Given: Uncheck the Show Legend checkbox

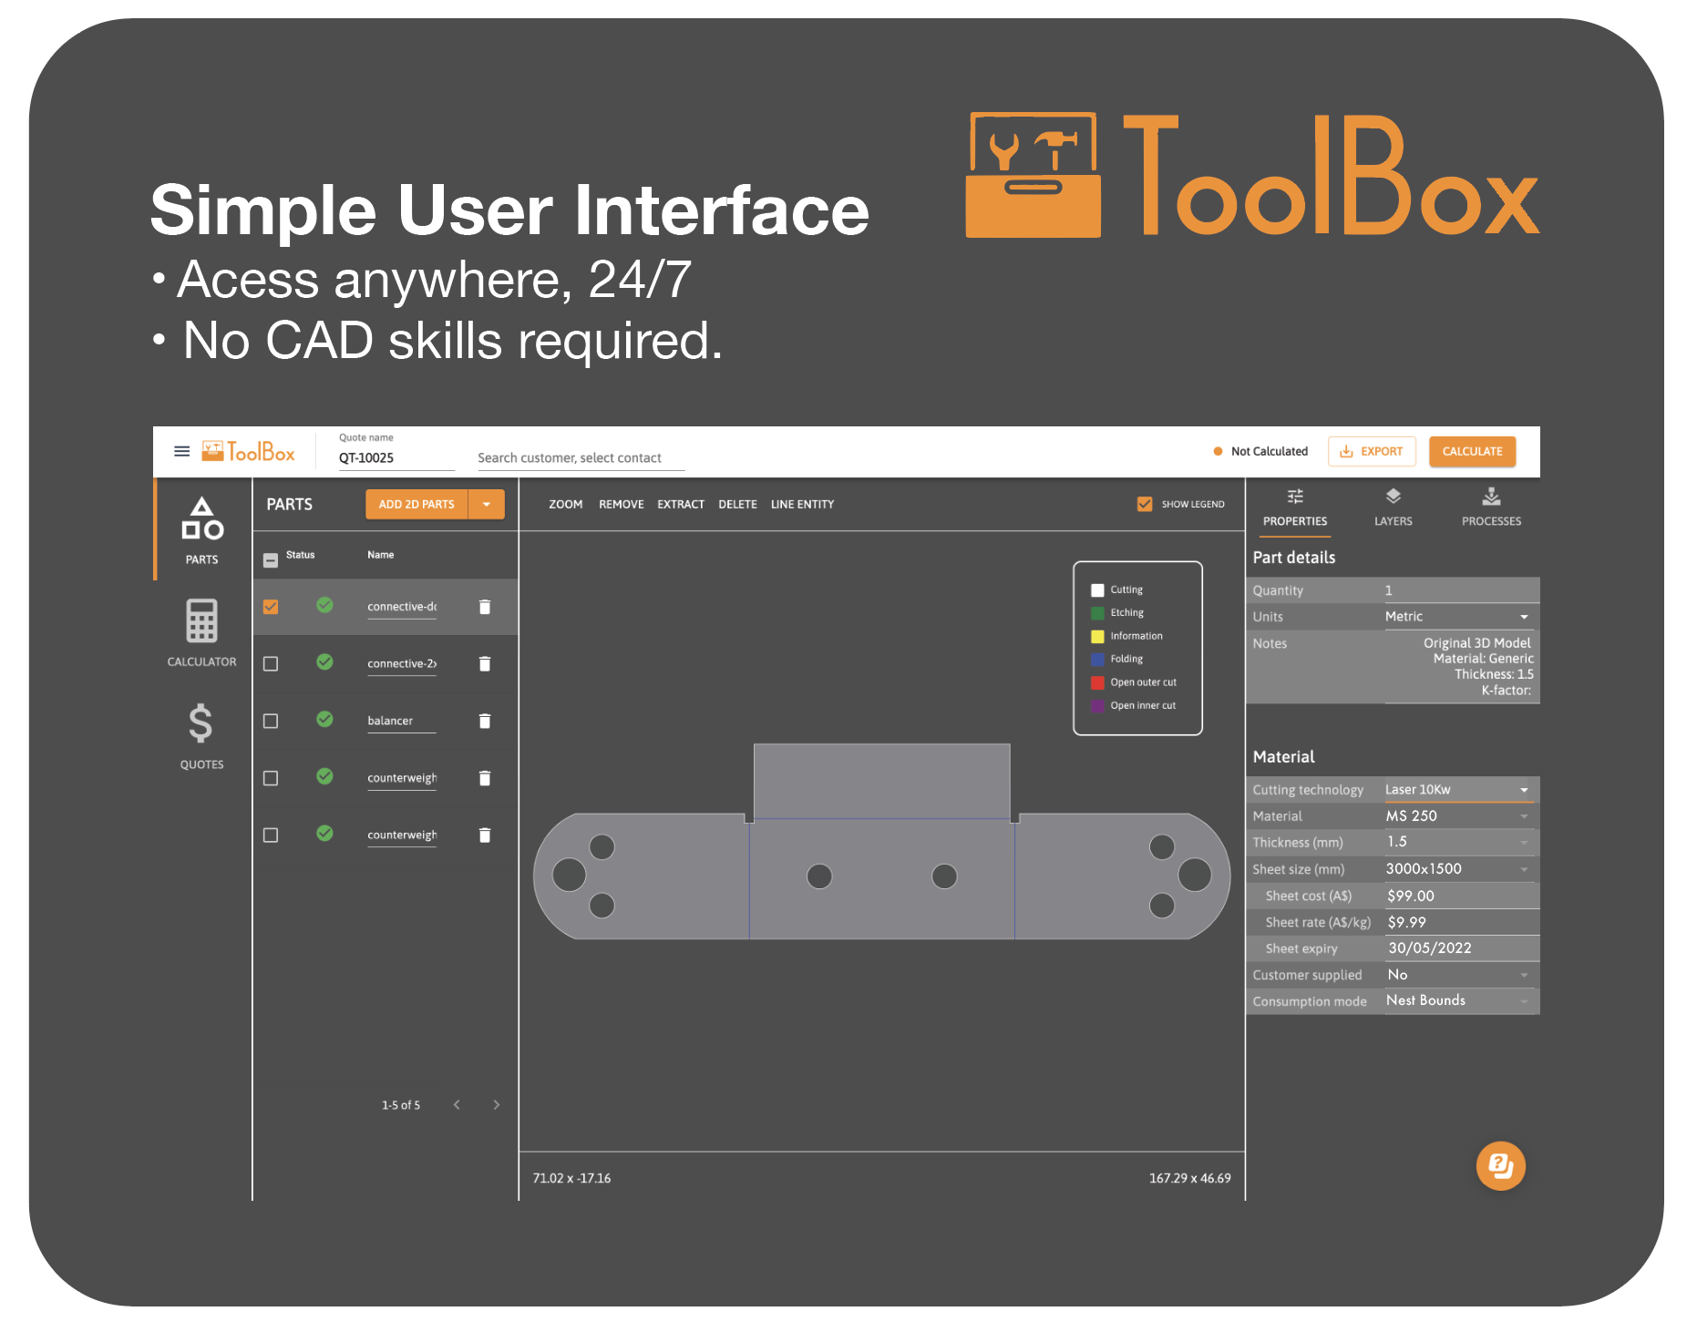Looking at the screenshot, I should click(1145, 504).
